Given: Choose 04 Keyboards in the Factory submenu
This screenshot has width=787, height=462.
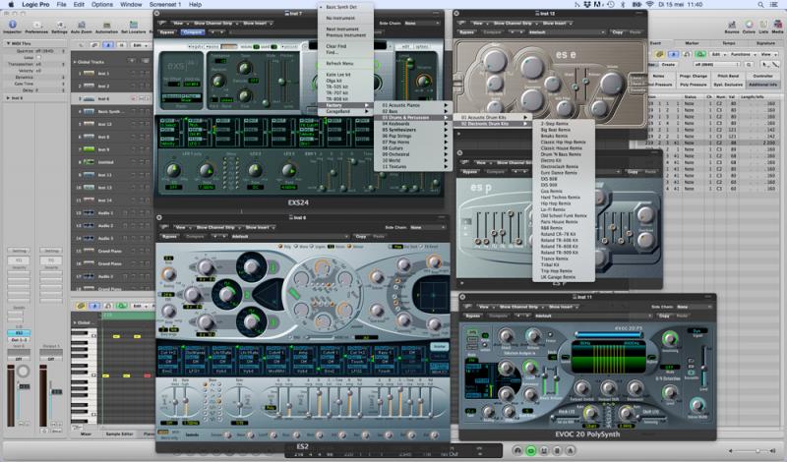Looking at the screenshot, I should [x=412, y=124].
